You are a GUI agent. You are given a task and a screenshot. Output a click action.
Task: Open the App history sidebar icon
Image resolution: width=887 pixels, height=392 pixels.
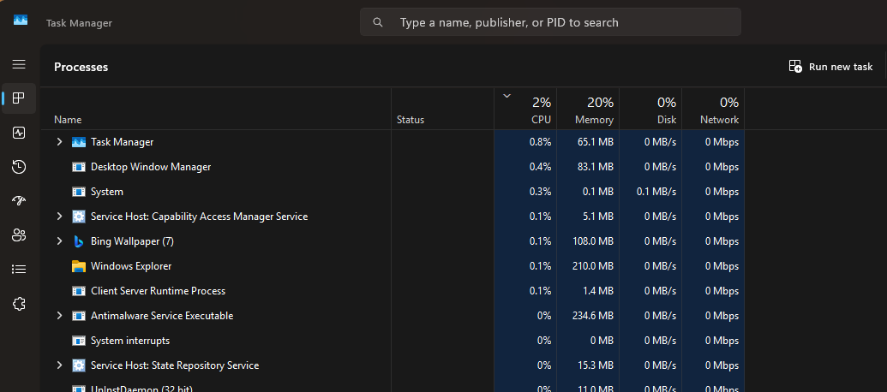tap(19, 167)
